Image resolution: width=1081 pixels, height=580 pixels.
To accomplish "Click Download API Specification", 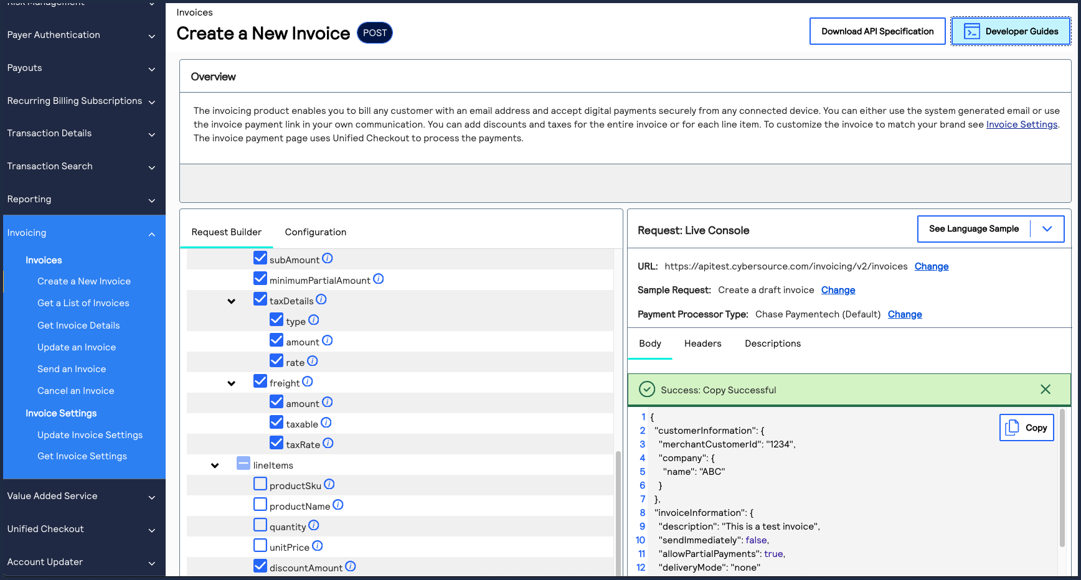I will (877, 30).
